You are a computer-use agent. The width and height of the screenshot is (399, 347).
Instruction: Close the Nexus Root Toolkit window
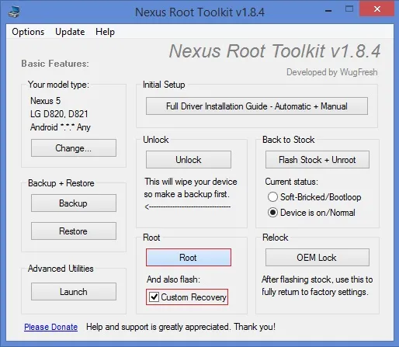coord(377,9)
